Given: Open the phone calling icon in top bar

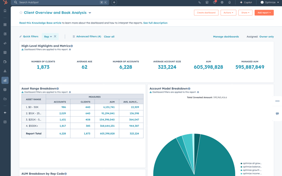Looking at the screenshot, I should pos(200,3).
